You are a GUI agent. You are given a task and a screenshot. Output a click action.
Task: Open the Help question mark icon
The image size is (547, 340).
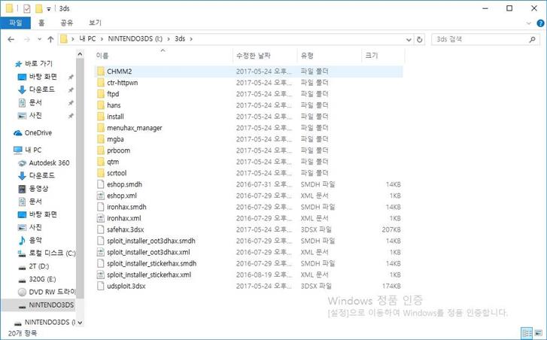[540, 23]
